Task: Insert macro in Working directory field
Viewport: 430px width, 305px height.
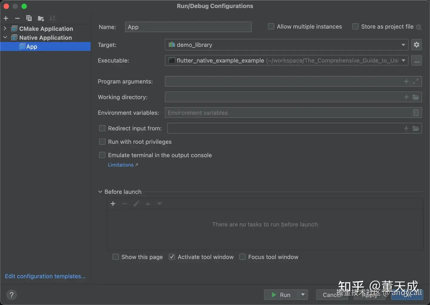Action: click(x=406, y=97)
